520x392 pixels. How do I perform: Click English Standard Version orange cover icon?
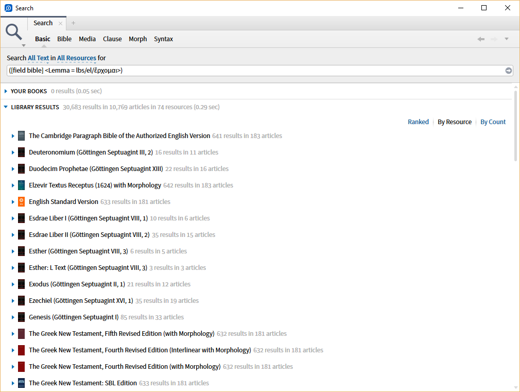point(21,202)
